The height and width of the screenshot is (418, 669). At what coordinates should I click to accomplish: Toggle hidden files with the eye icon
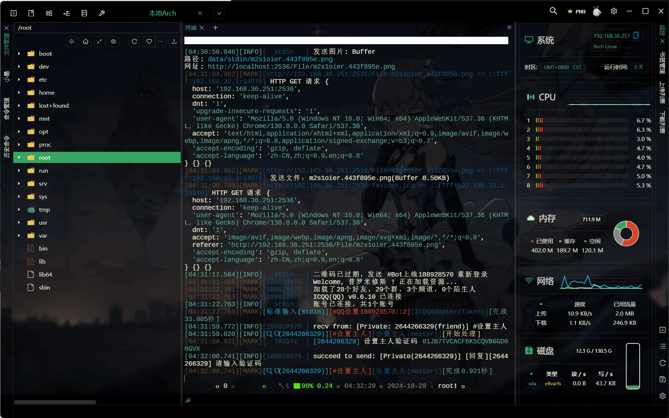114,42
